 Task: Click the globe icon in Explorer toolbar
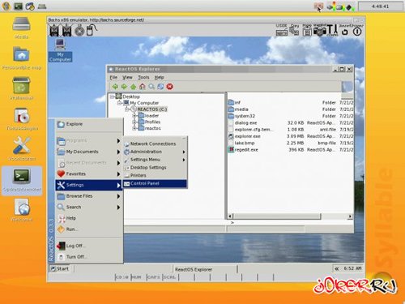[160, 87]
